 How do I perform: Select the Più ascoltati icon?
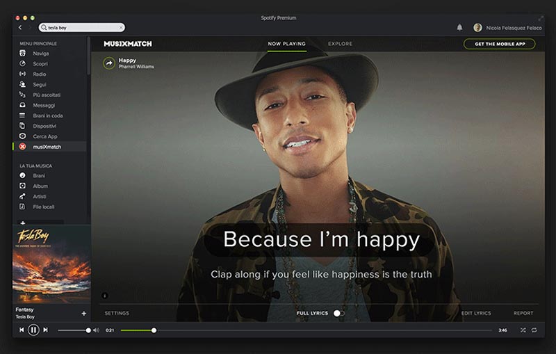point(22,95)
